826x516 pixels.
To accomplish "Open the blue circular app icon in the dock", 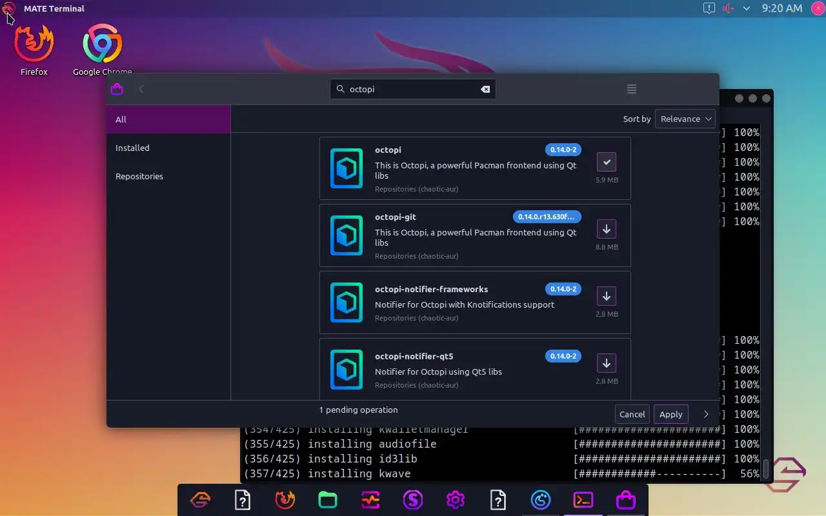I will pyautogui.click(x=541, y=500).
